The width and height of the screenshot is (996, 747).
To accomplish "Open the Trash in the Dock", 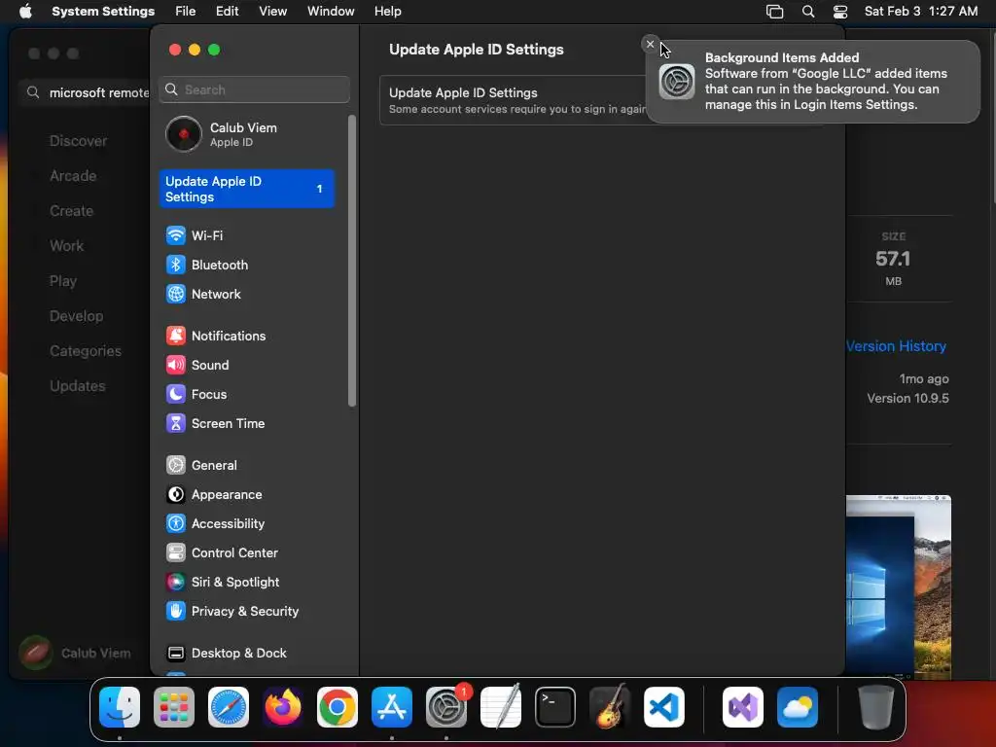I will [x=876, y=707].
